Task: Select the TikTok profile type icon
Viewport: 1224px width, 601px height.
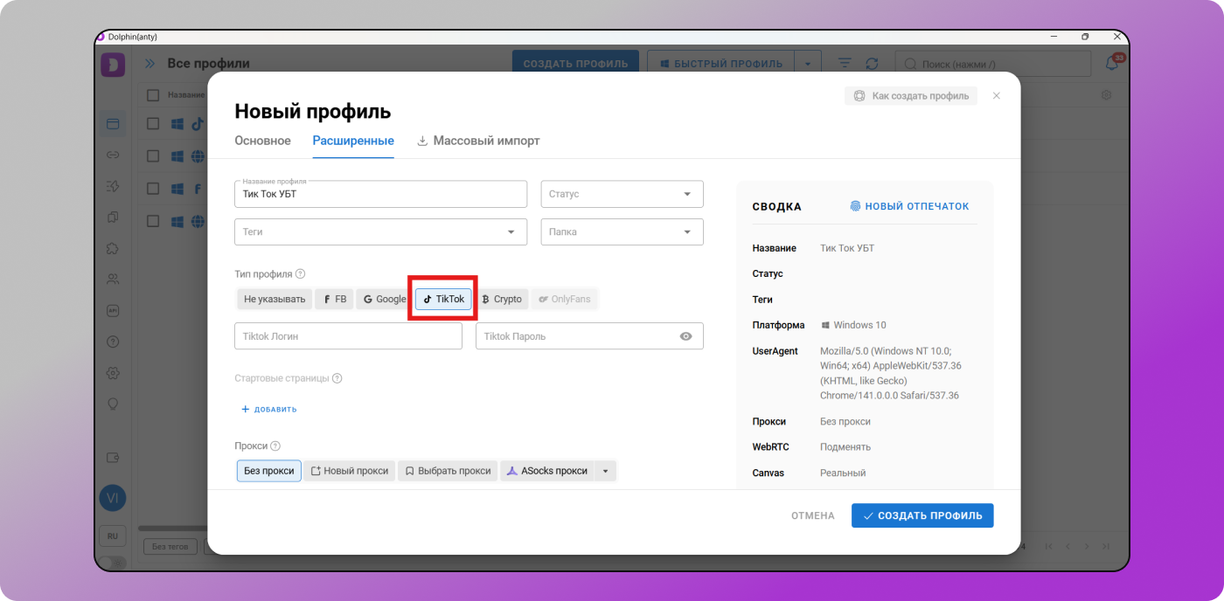Action: click(442, 298)
